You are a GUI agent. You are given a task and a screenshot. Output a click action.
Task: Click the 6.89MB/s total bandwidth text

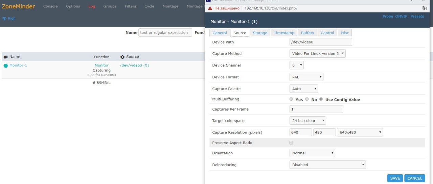click(x=102, y=83)
